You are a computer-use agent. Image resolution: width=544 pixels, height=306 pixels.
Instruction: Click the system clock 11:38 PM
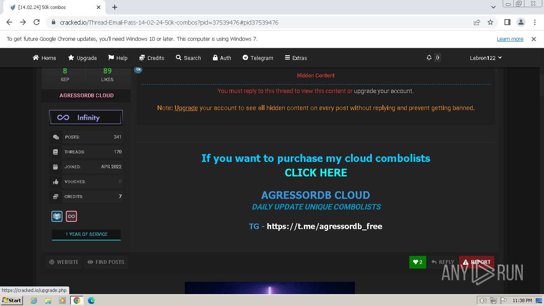[x=522, y=300]
